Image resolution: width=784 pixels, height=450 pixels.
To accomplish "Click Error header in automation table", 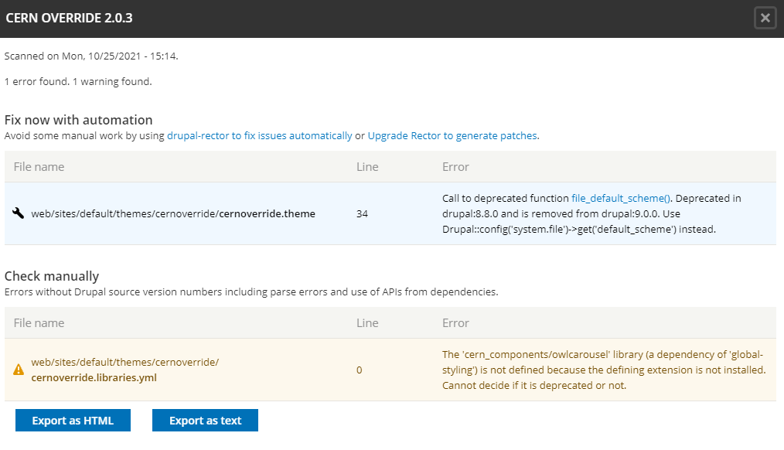I will (x=455, y=166).
